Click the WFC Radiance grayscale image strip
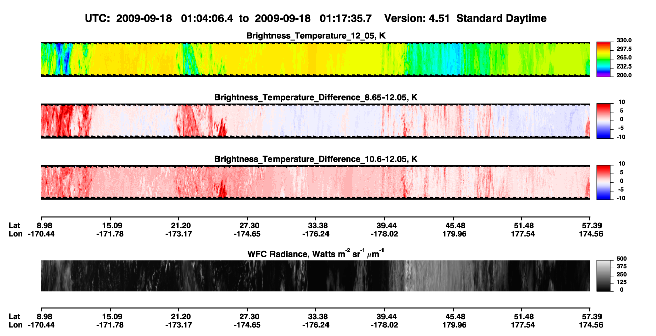The width and height of the screenshot is (656, 336). [315, 276]
